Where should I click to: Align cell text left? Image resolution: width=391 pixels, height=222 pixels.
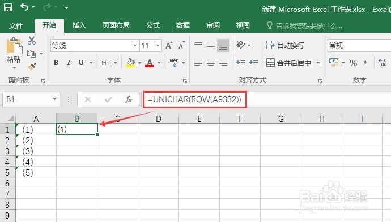(x=198, y=63)
